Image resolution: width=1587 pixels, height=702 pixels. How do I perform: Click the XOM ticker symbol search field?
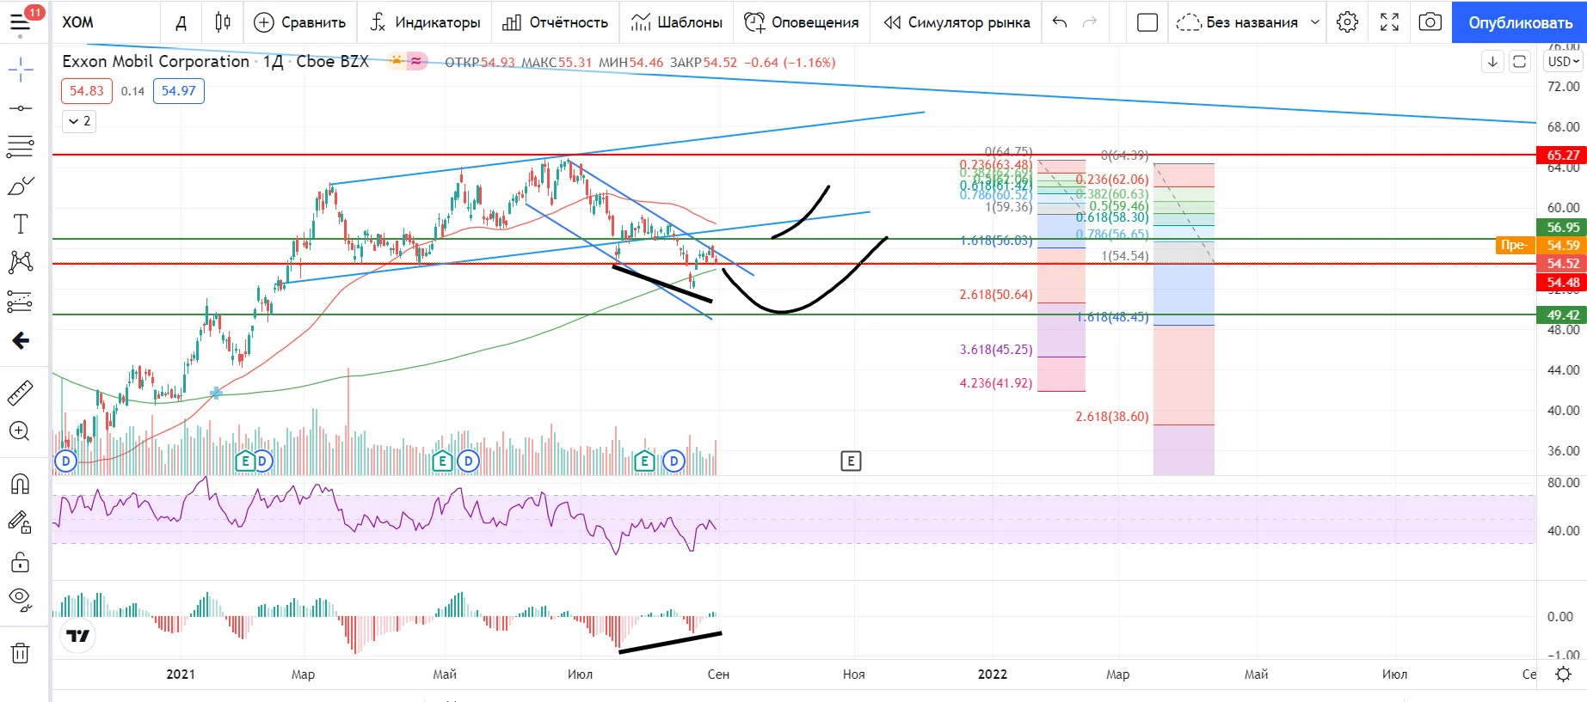(x=107, y=22)
